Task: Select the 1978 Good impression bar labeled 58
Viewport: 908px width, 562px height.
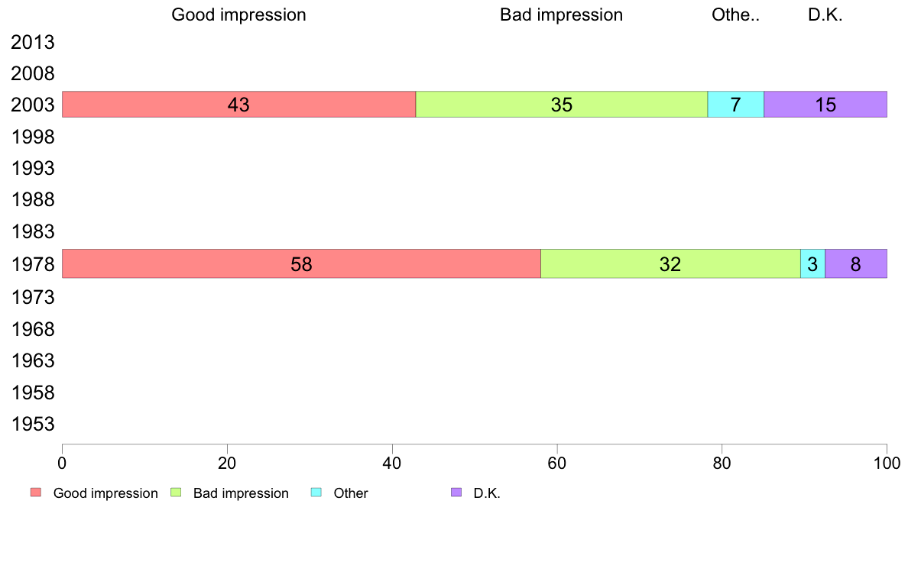Action: tap(301, 264)
